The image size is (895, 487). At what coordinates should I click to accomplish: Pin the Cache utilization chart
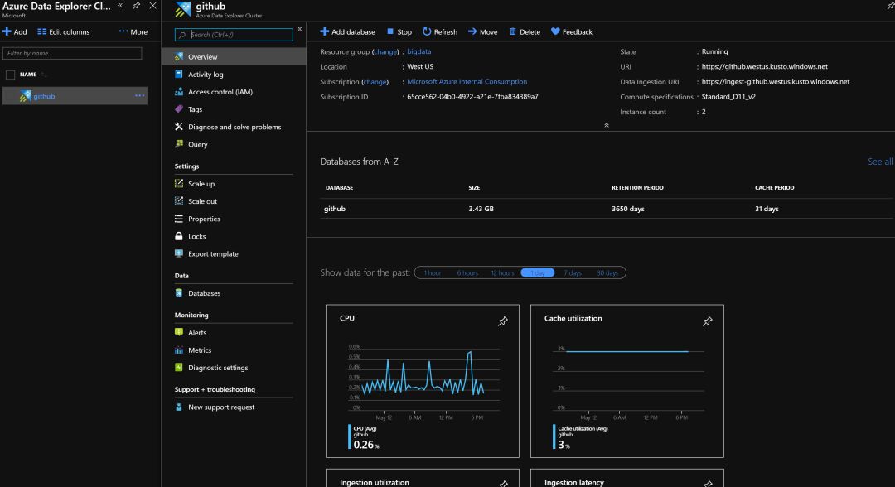(707, 321)
